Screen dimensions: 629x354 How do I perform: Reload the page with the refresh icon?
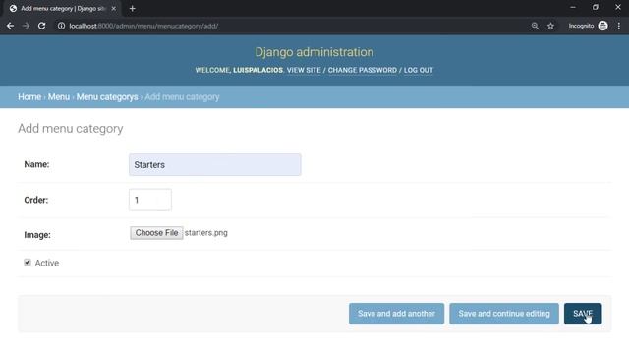(x=41, y=26)
